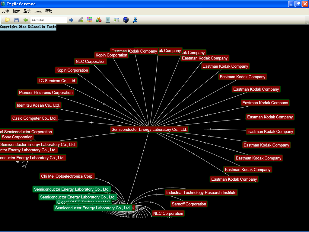Select the Chi Mei Optoelectronics Corp. node
The image size is (309, 232).
pos(67,176)
